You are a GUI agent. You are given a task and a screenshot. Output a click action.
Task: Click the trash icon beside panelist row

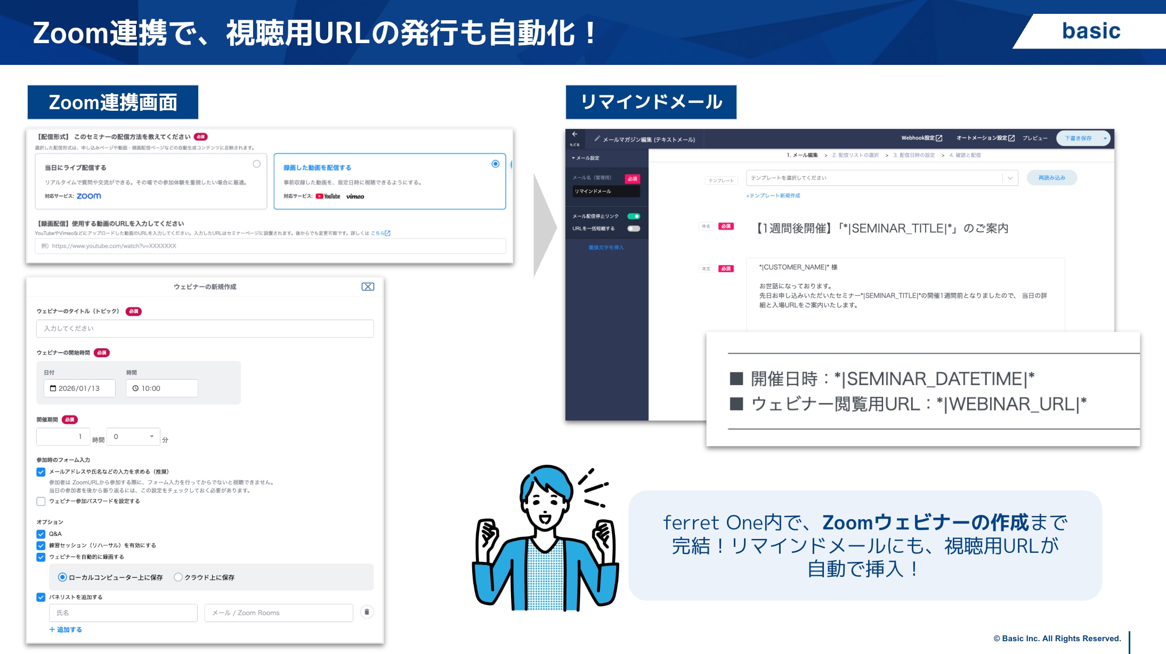point(367,612)
